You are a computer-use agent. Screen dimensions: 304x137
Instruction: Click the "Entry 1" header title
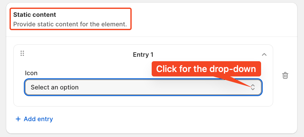143,55
